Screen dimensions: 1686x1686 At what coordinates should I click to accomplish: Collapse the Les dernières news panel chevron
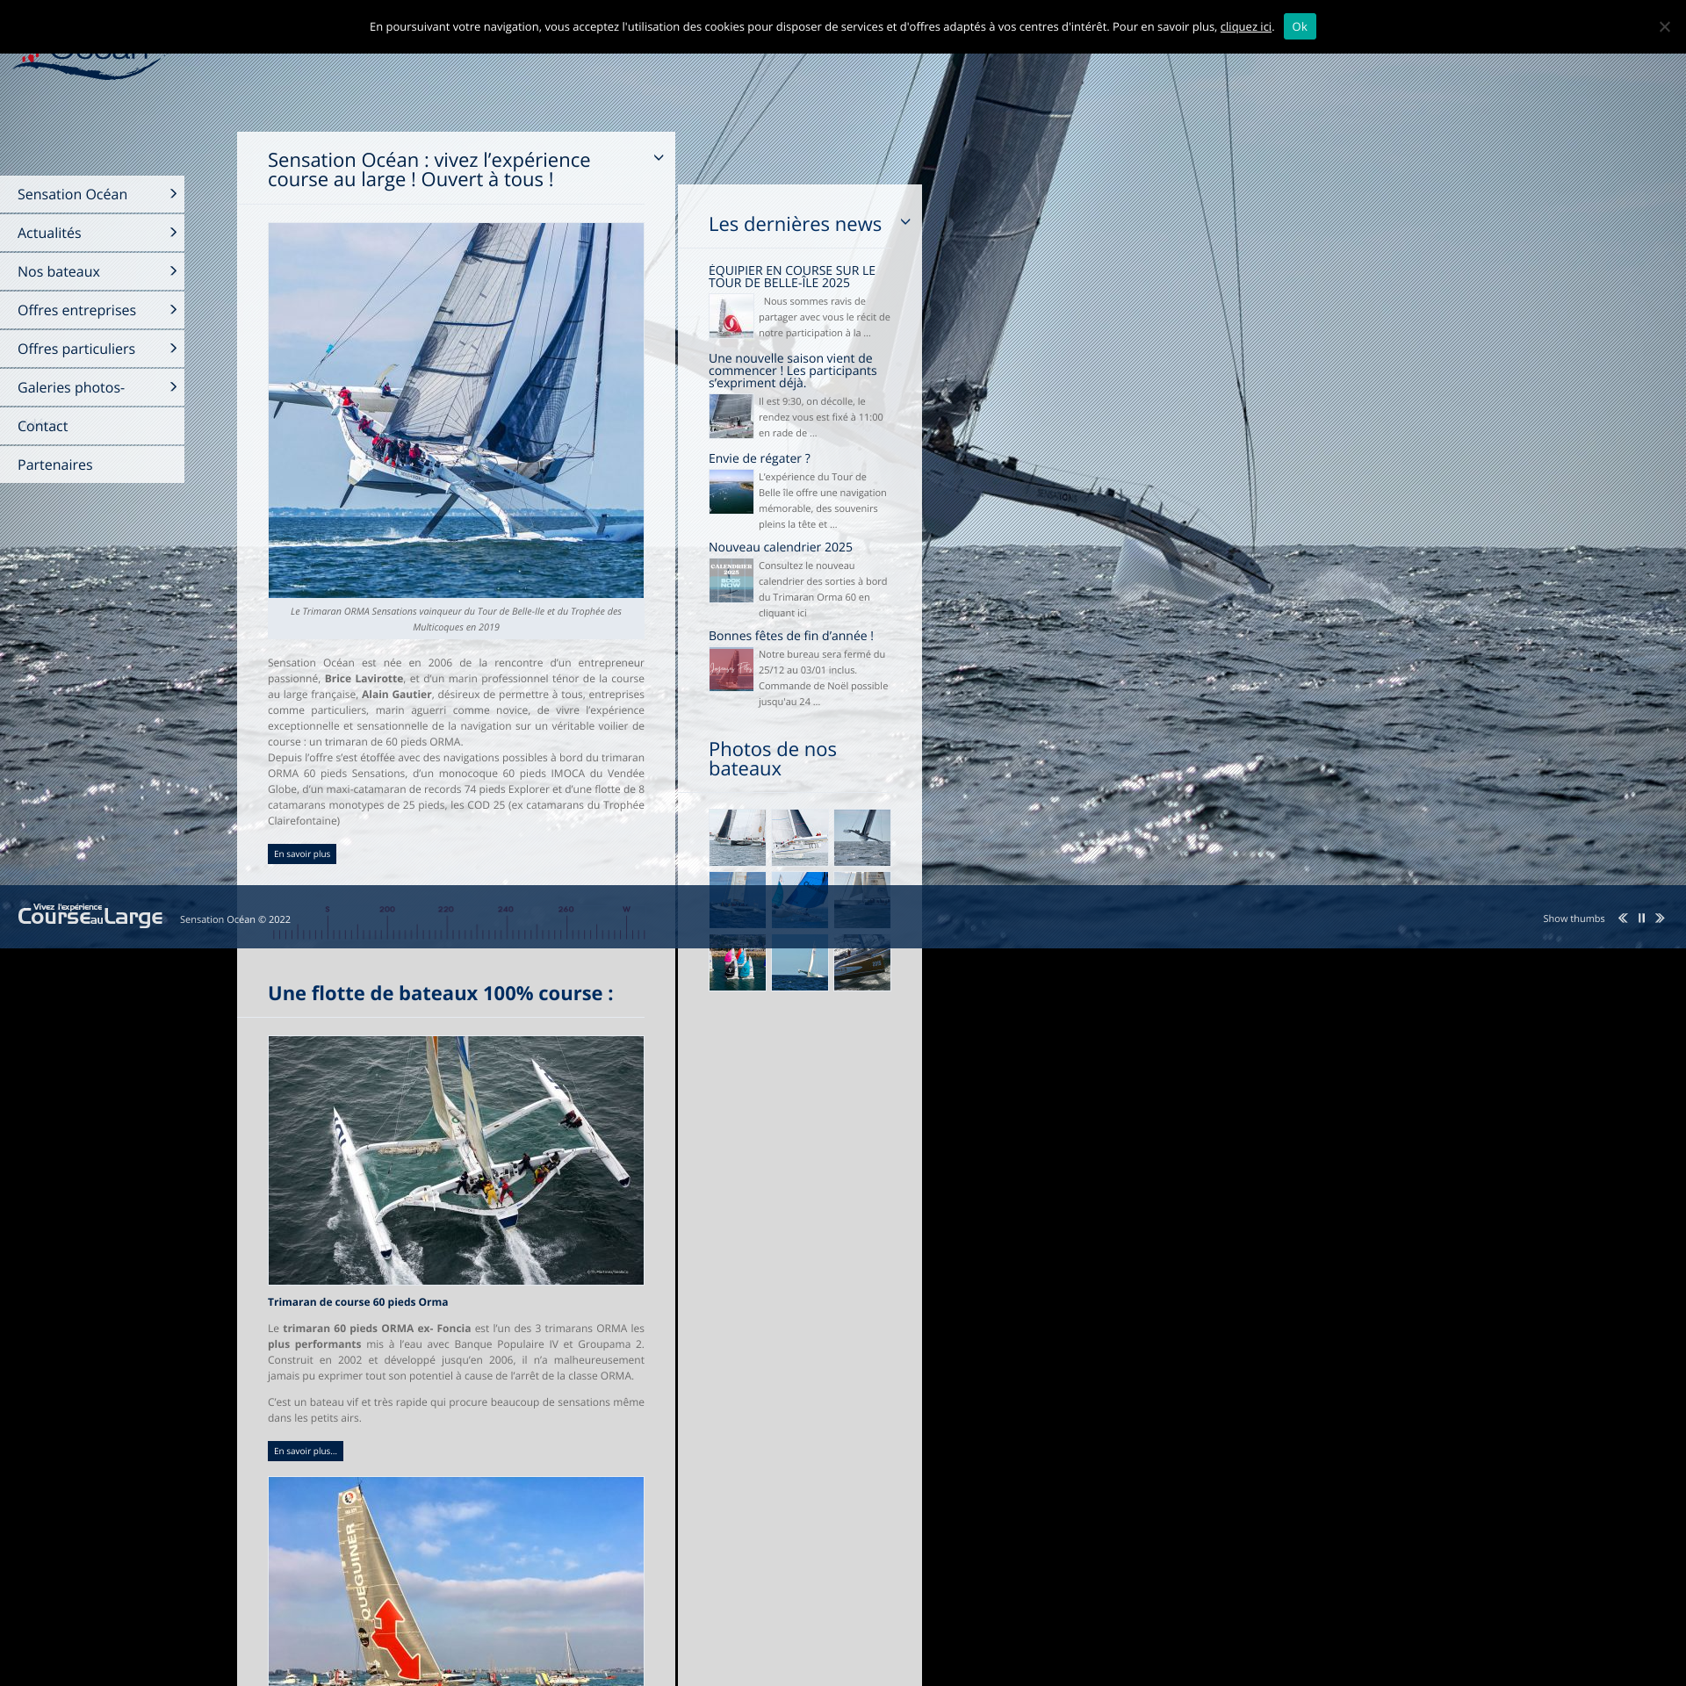pyautogui.click(x=905, y=222)
